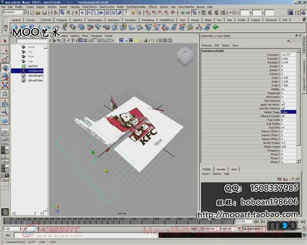
Task: Click the Magnitude attribute label
Action: click(x=273, y=93)
